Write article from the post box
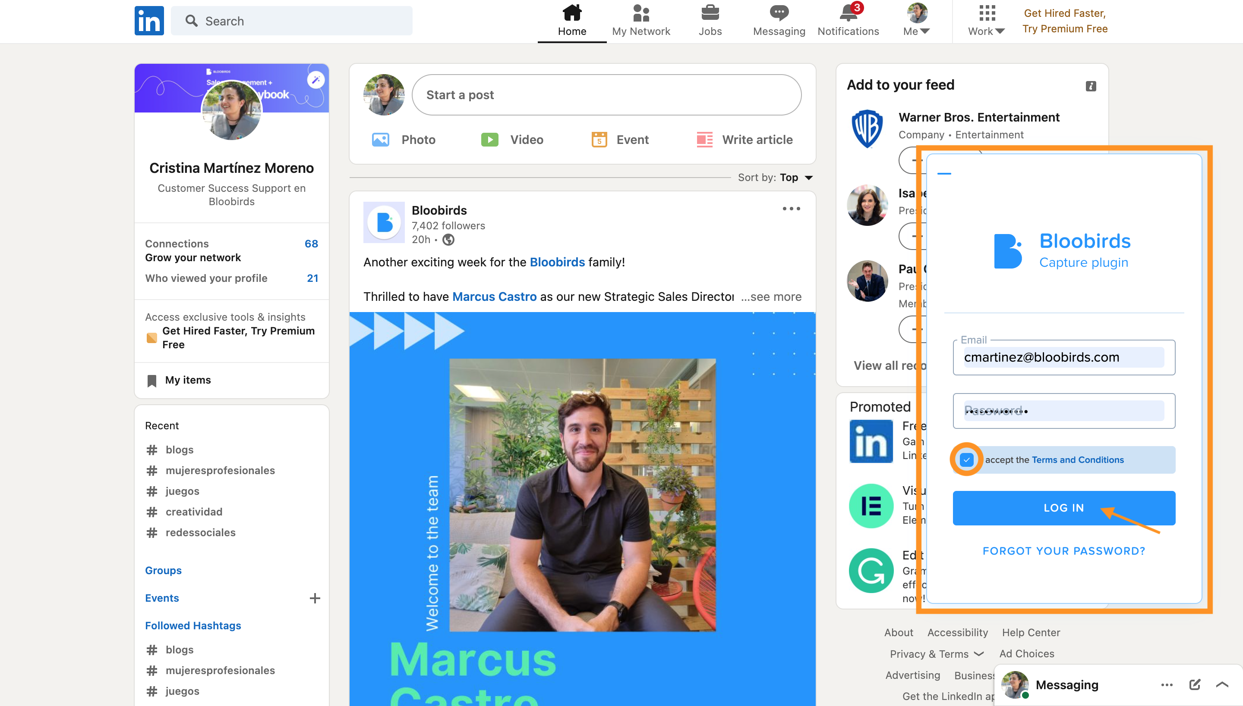Screen dimensions: 1243x706 [745, 140]
